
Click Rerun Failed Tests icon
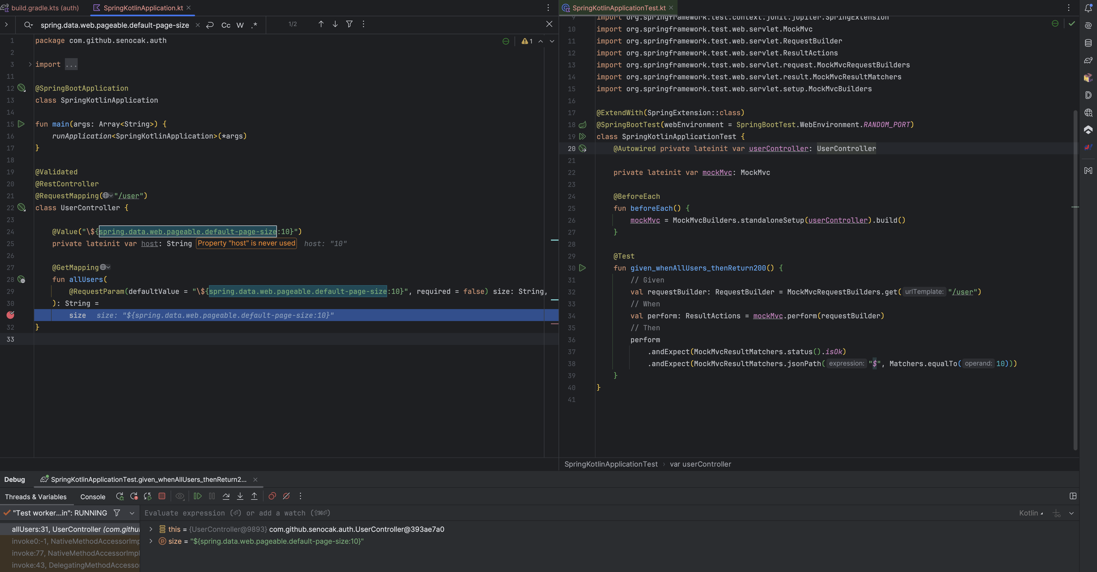coord(134,496)
